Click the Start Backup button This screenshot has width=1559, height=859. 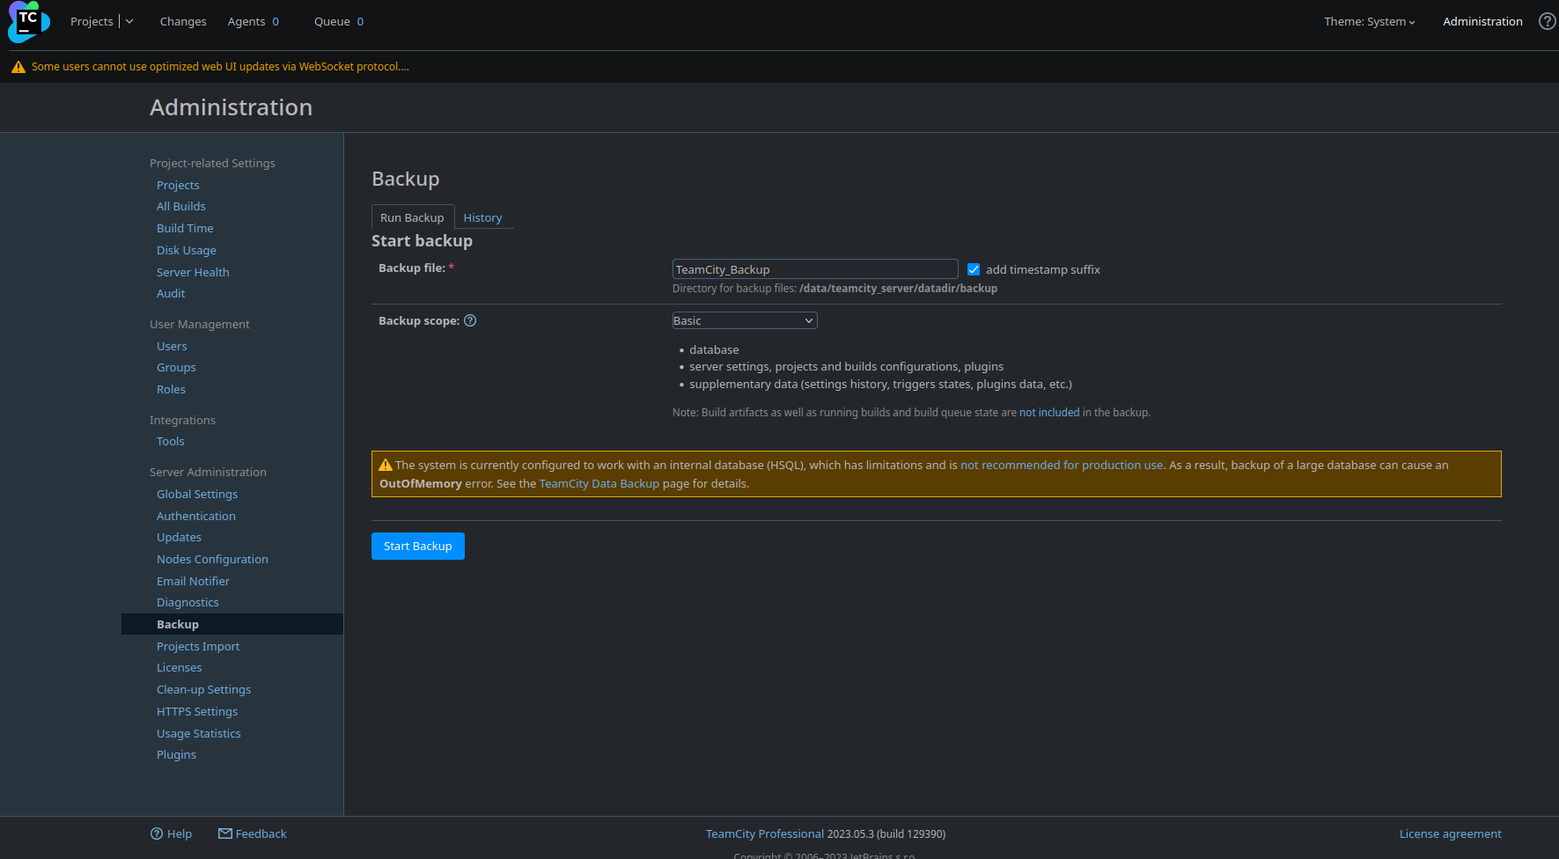(418, 546)
